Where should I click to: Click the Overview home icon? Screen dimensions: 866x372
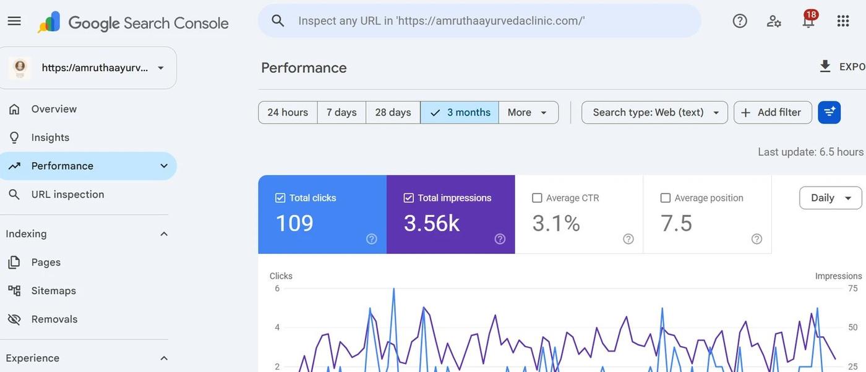[x=14, y=109]
